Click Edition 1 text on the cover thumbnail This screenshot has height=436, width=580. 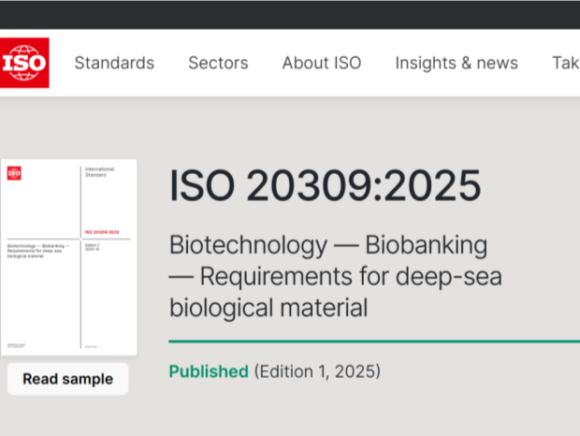tap(93, 245)
